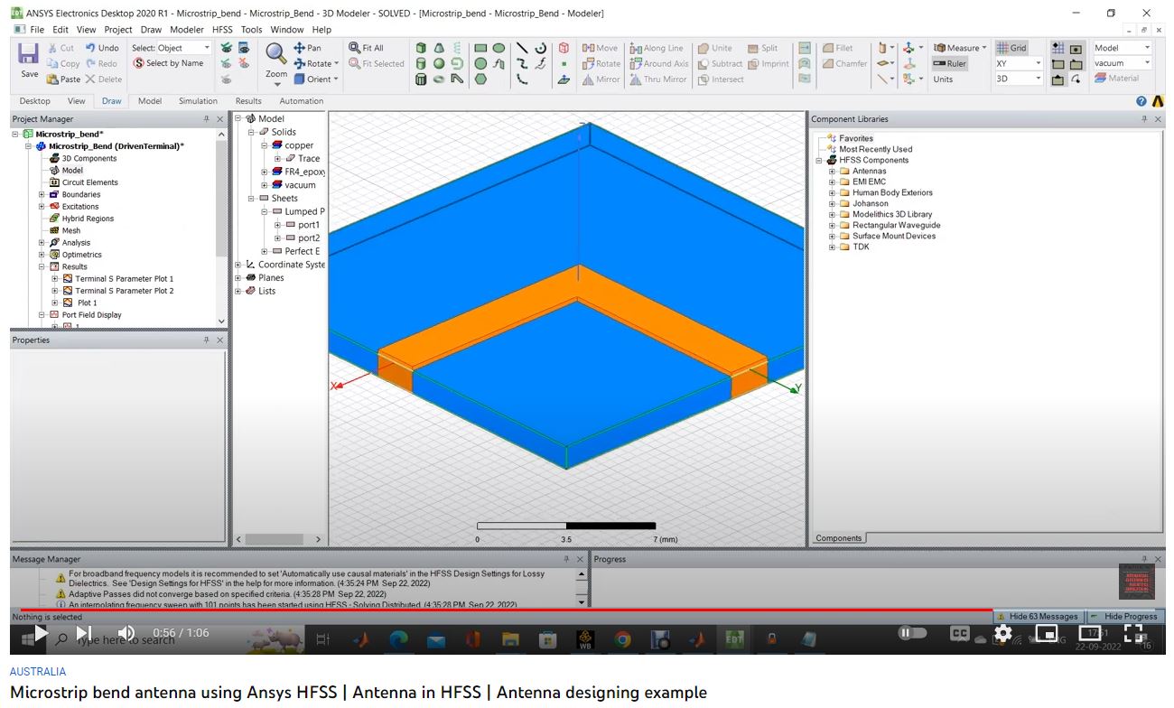Click the Zoom magnifier tool
1174x708 pixels.
(x=275, y=54)
